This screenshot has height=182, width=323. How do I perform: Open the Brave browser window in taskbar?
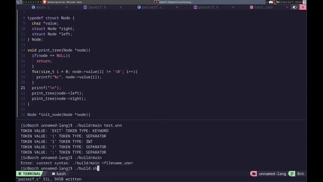63,2
